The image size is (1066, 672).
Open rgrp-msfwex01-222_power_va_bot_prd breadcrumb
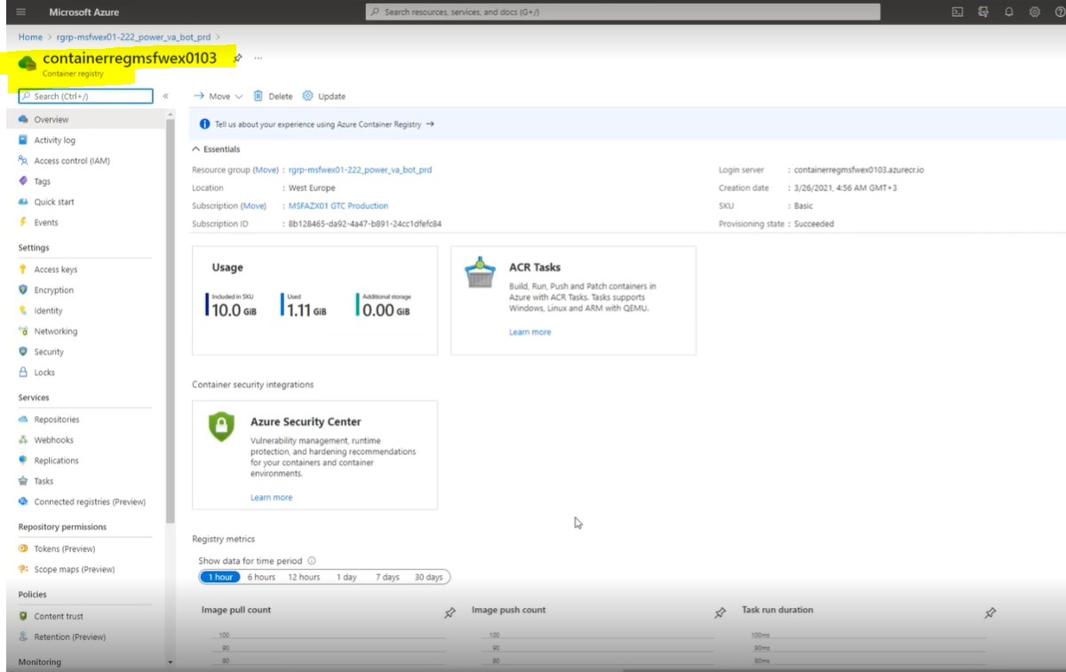pyautogui.click(x=134, y=37)
